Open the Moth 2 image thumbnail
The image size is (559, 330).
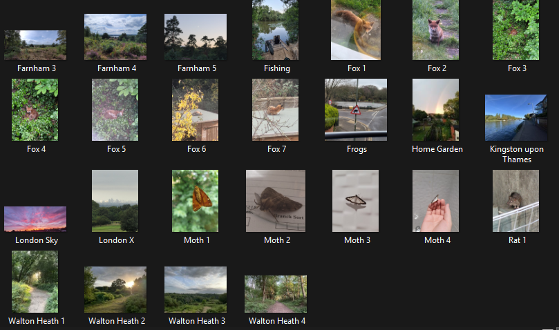coord(276,201)
